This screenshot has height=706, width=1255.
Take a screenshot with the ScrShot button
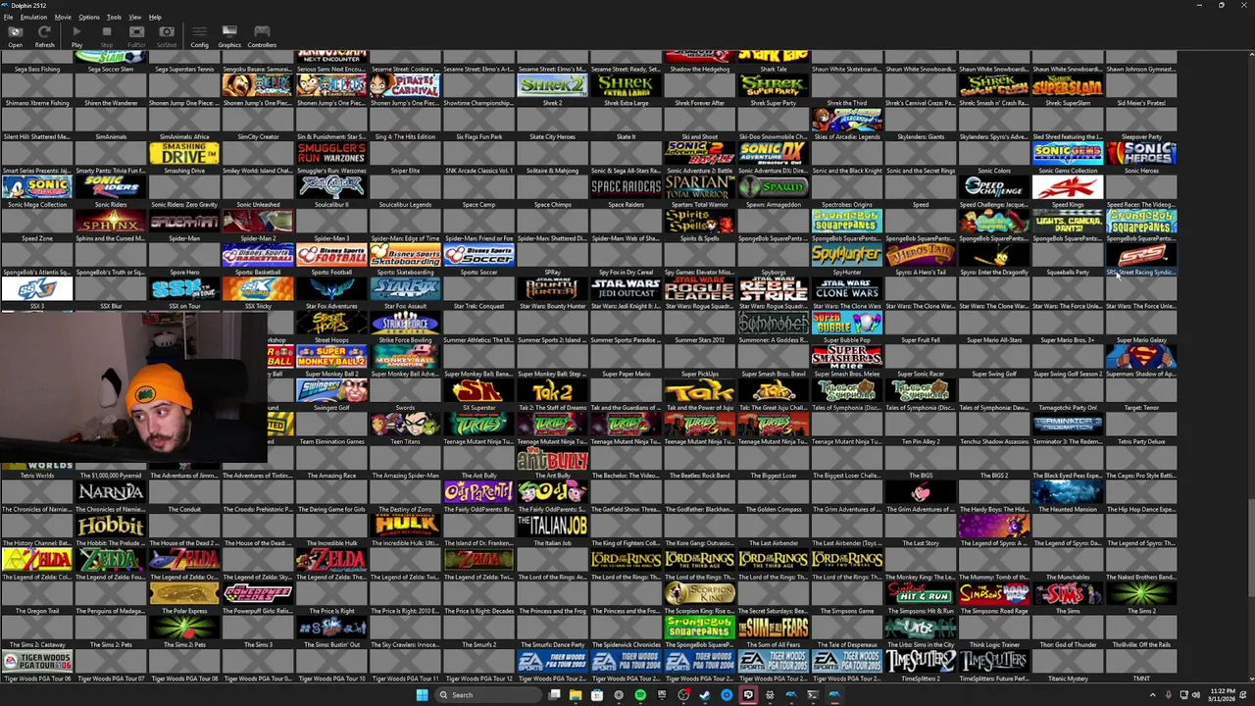(x=167, y=36)
